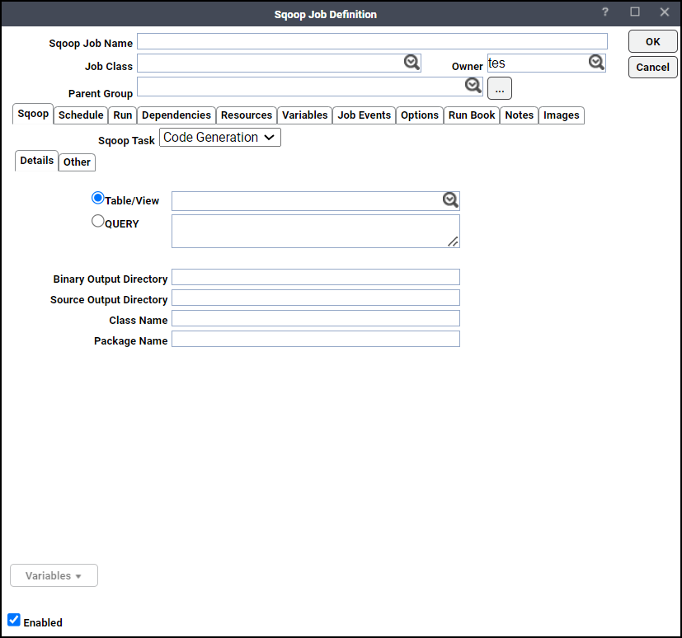Switch to the Variables tab
The height and width of the screenshot is (638, 682).
305,115
